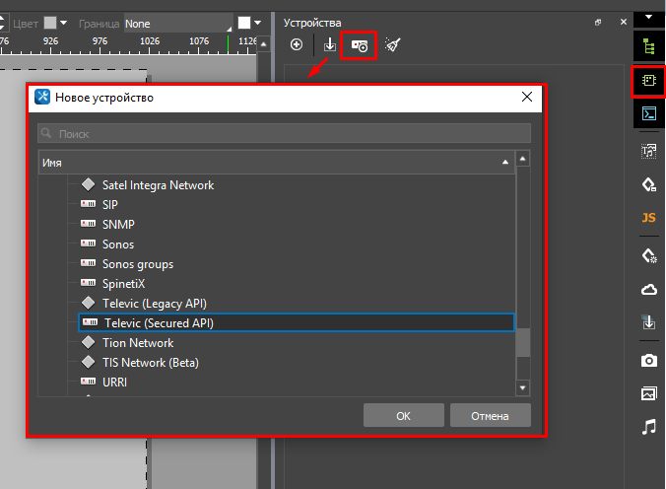Image resolution: width=666 pixels, height=489 pixels.
Task: Expand the white border color dropdown arrow
Action: pyautogui.click(x=258, y=23)
